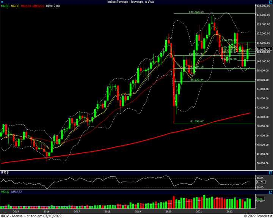Click the 2020 label on time axis
Image resolution: width=273 pixels, height=218 pixels.
(168, 211)
